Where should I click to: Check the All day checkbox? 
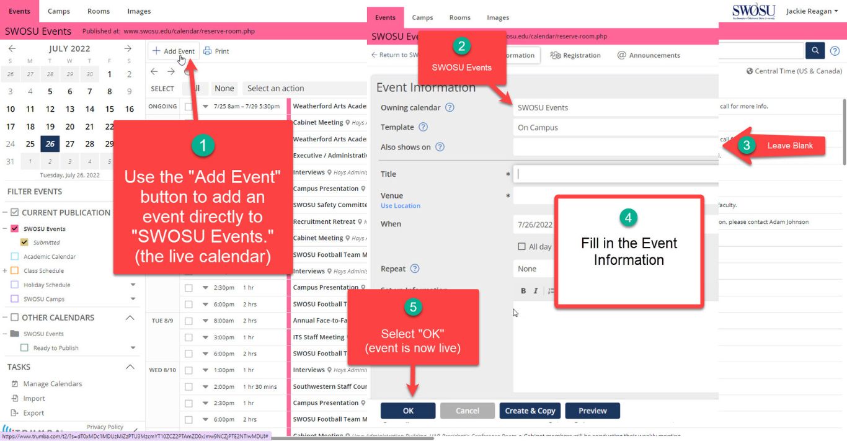[x=521, y=246]
